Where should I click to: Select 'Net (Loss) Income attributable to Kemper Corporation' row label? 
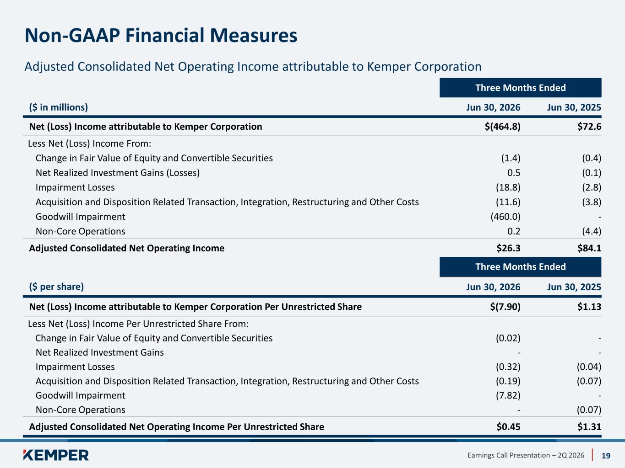pyautogui.click(x=146, y=127)
